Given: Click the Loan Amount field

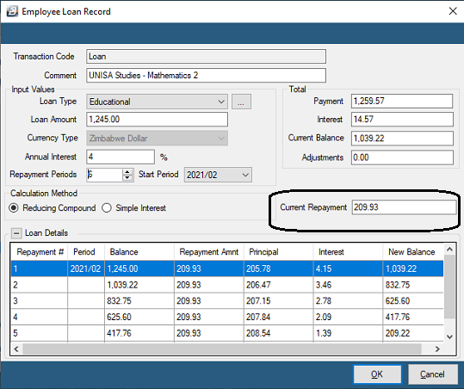Looking at the screenshot, I should [157, 120].
